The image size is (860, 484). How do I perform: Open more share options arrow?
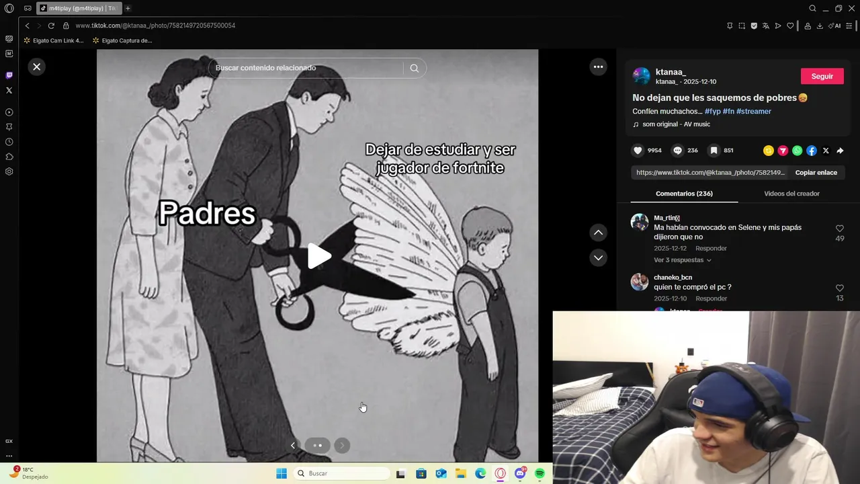(x=840, y=151)
